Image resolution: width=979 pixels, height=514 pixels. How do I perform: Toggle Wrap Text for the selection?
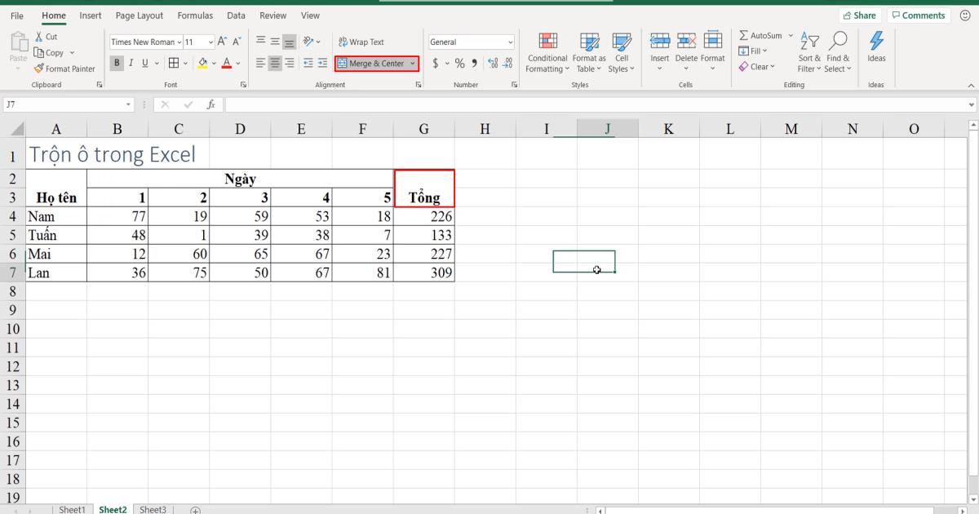click(360, 42)
